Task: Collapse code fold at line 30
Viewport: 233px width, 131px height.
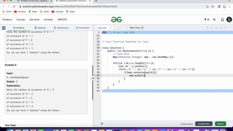Action: 100,48
